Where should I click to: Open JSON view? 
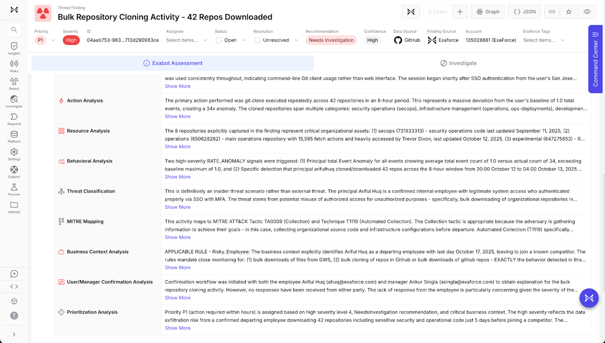click(525, 12)
